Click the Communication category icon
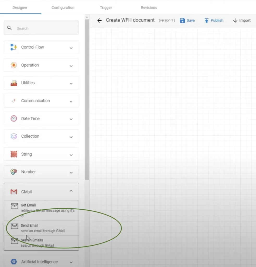 pyautogui.click(x=14, y=101)
